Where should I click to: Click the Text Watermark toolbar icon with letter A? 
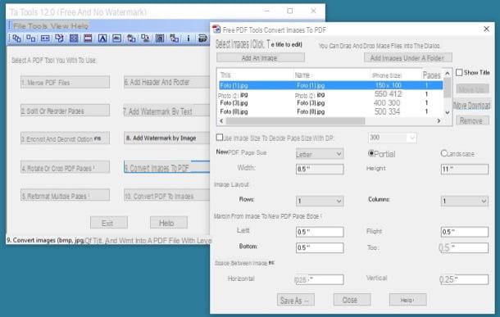(x=102, y=38)
